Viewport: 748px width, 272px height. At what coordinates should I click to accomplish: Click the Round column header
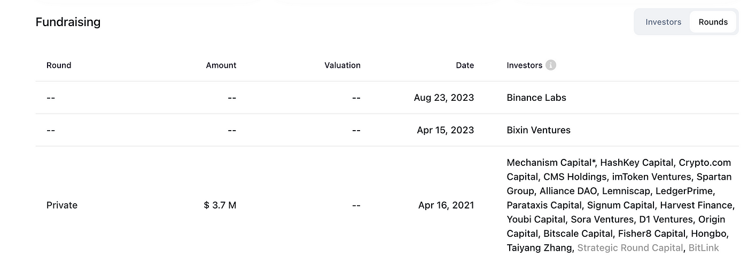tap(59, 65)
